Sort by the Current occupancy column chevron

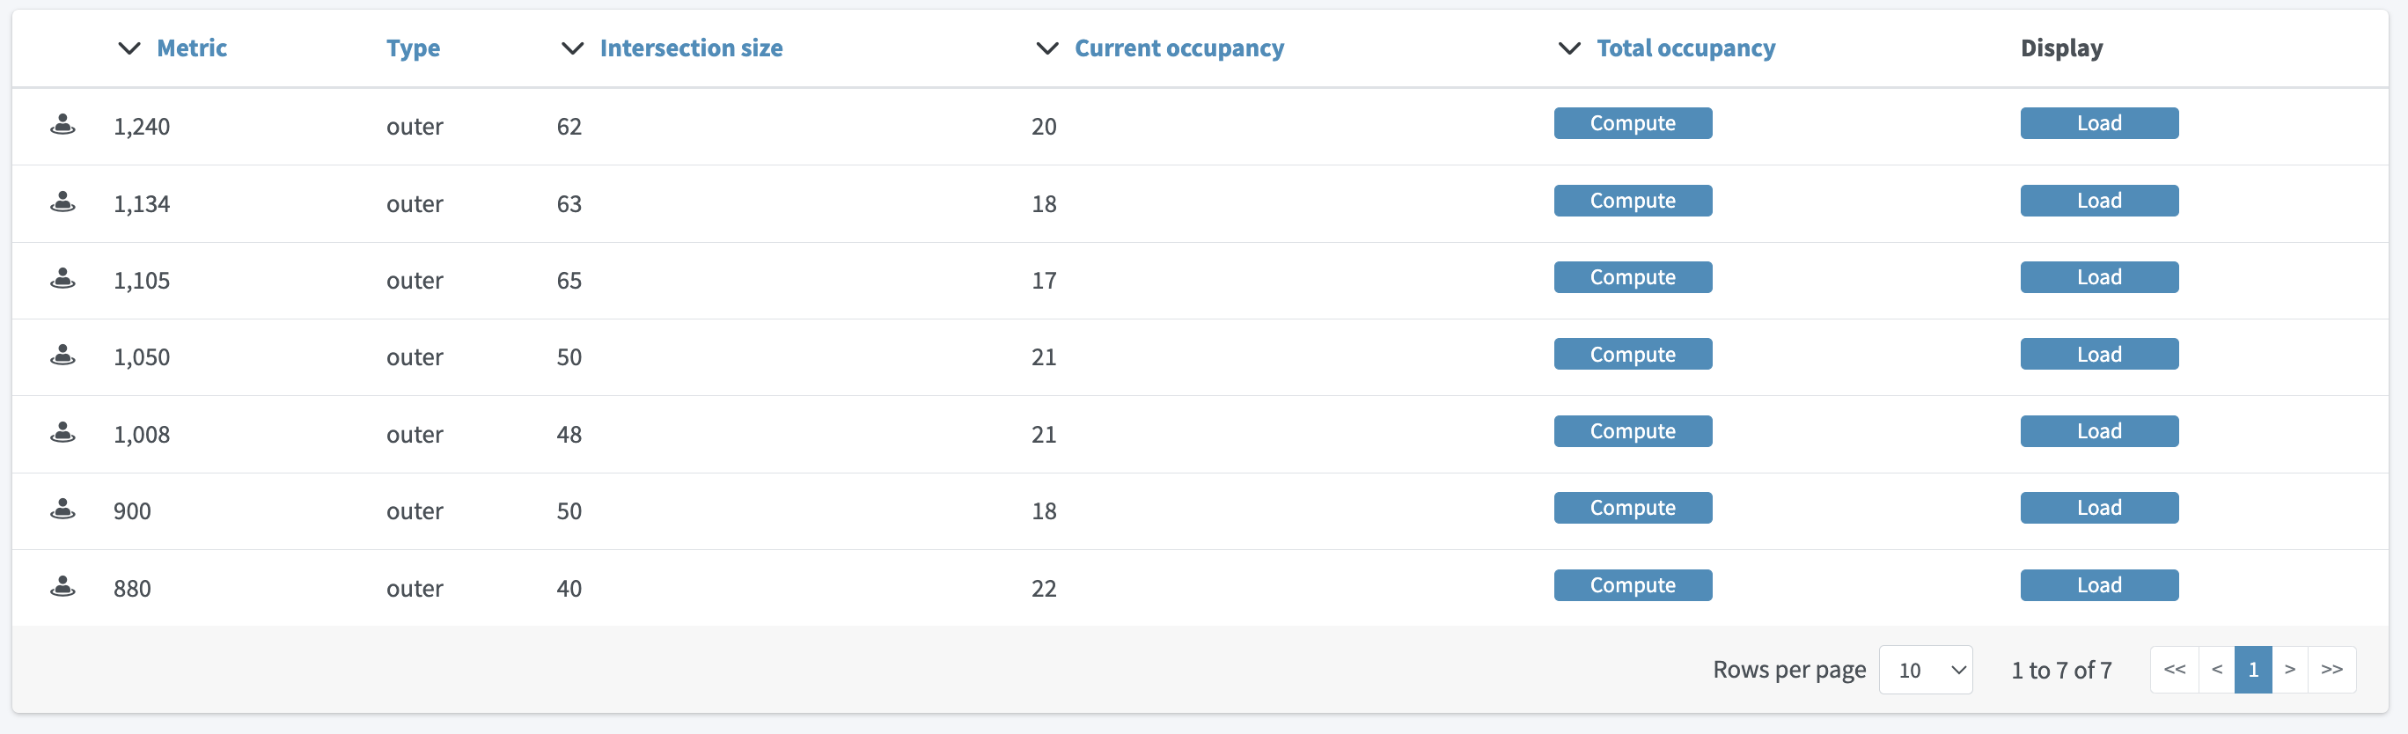[1047, 48]
